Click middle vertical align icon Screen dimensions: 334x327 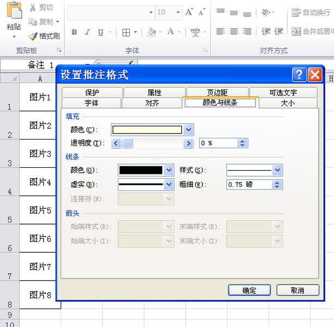point(234,13)
